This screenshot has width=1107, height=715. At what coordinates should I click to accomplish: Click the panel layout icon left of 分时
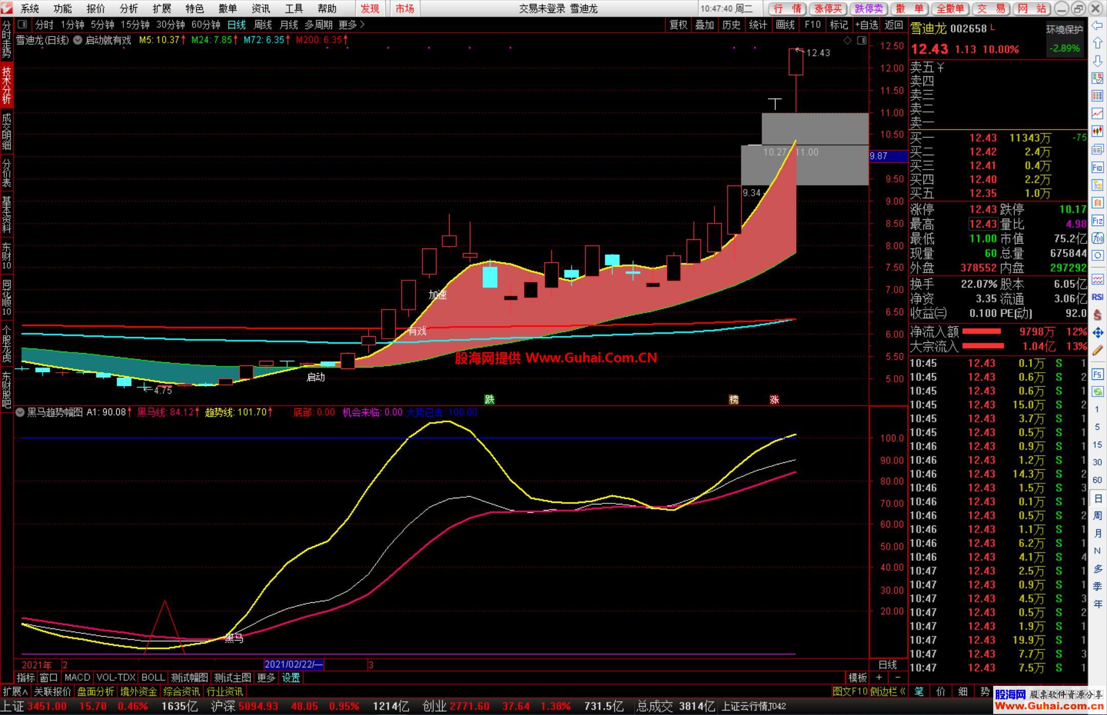[22, 24]
